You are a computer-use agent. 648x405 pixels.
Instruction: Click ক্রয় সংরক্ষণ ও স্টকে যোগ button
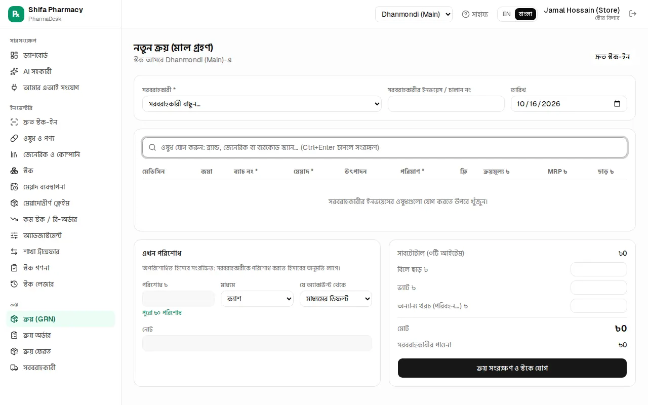coord(512,368)
